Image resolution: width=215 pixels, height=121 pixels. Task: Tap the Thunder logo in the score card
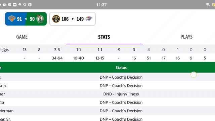pyautogui.click(x=89, y=19)
